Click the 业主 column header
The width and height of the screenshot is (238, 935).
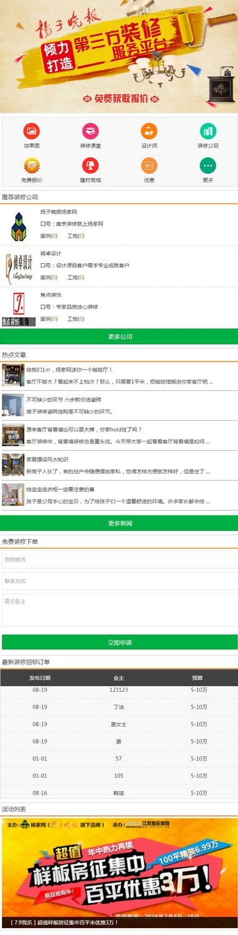[118, 678]
